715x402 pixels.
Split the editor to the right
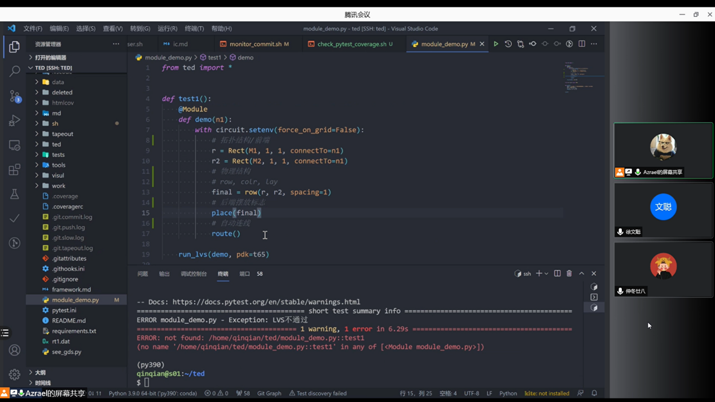point(582,44)
